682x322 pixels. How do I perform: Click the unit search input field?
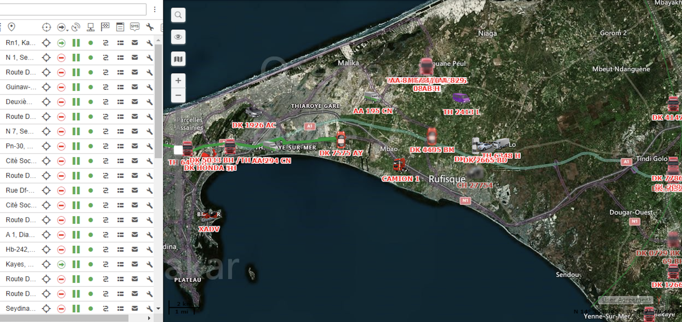pos(72,9)
